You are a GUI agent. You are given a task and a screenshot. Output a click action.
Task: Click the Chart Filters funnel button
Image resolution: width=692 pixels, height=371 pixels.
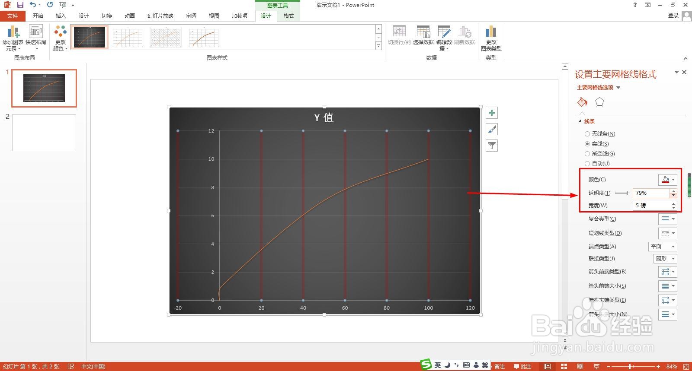pos(492,146)
